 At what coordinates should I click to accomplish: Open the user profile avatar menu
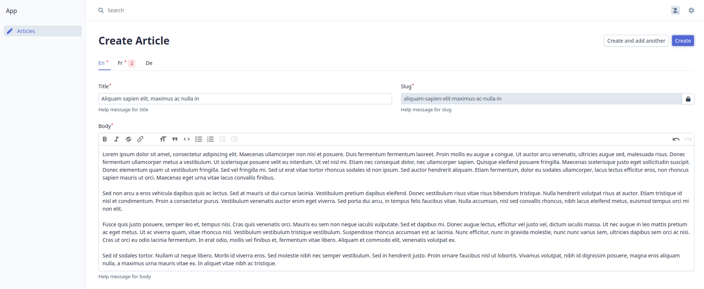675,10
